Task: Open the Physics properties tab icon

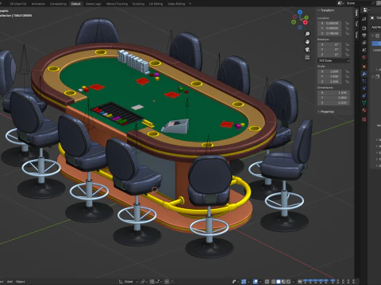Action: 364,88
